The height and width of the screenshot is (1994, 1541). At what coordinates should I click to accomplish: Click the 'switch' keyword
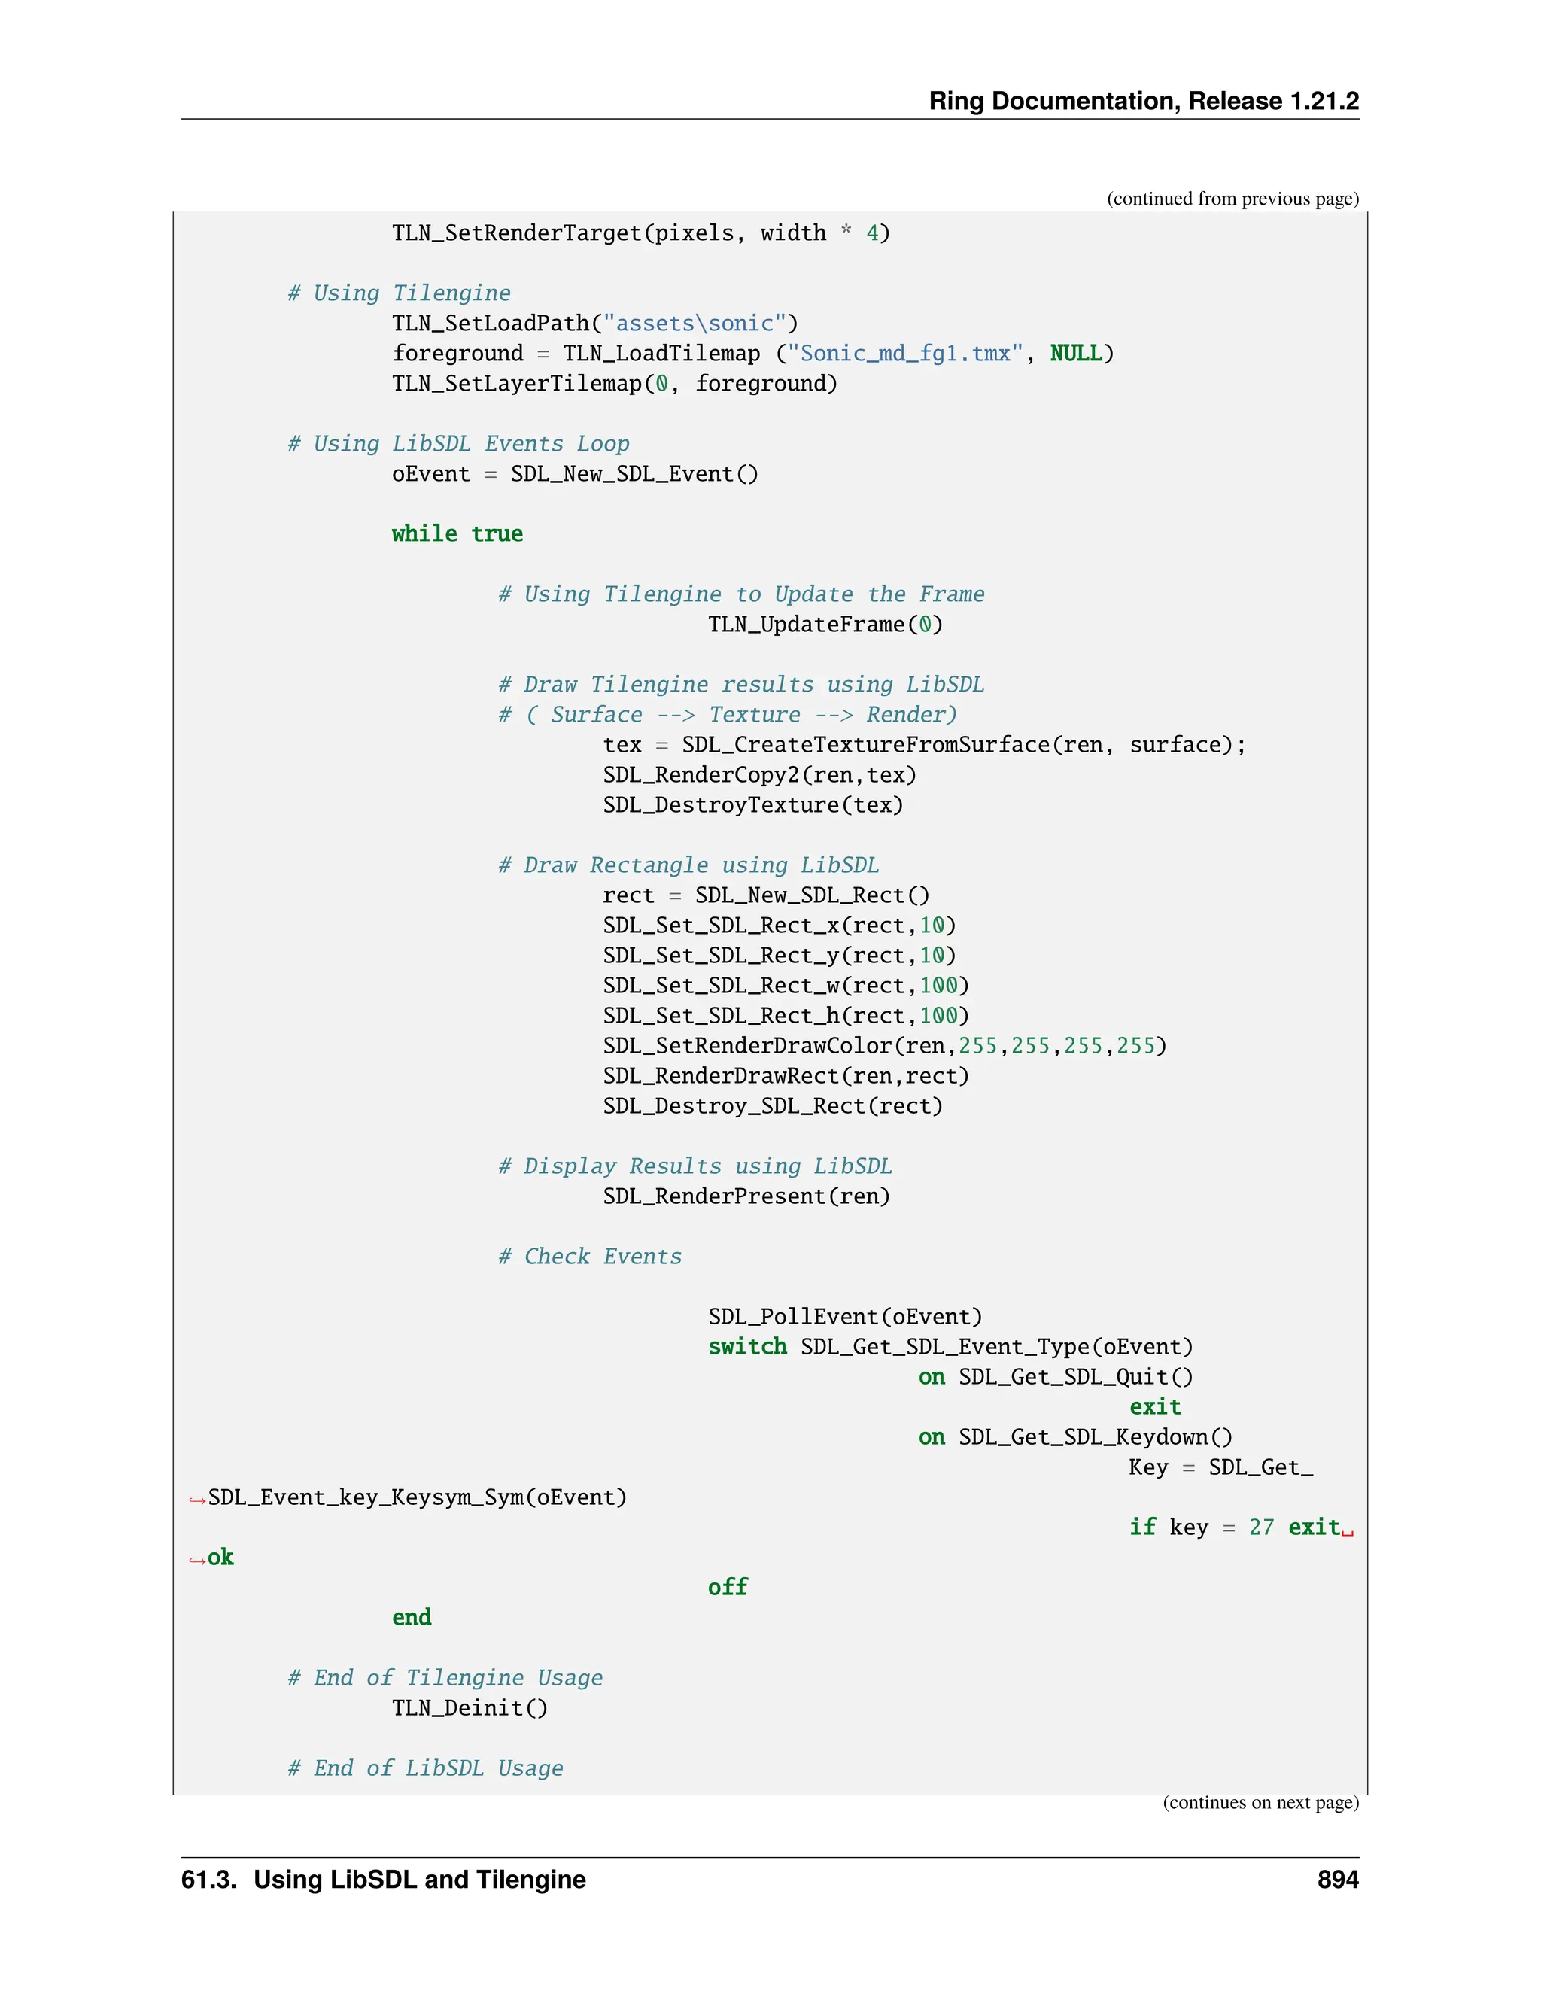(x=746, y=1347)
